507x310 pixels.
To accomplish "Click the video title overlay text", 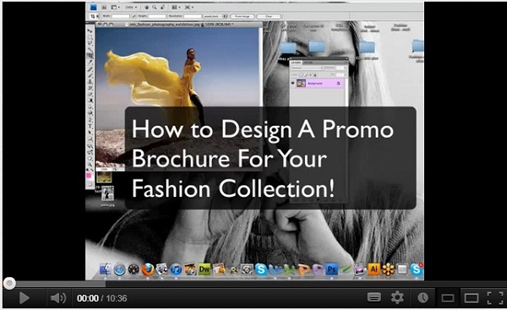I will 263,159.
